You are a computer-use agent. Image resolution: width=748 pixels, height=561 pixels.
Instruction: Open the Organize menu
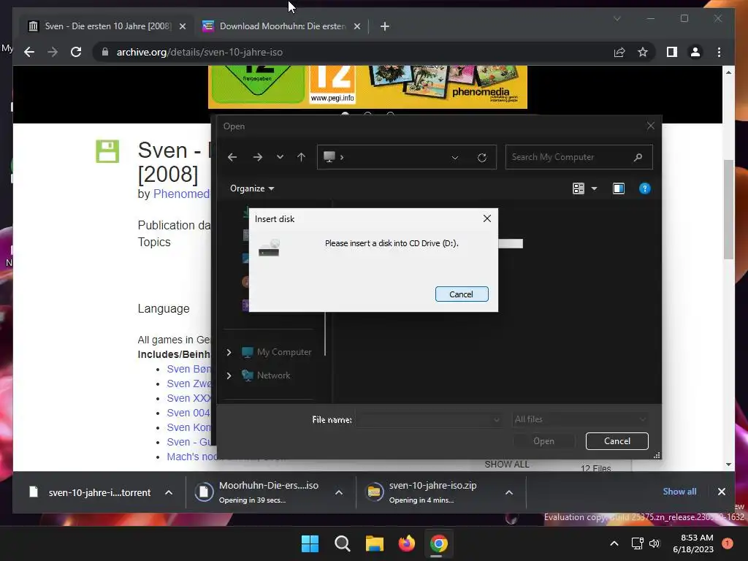pos(252,188)
